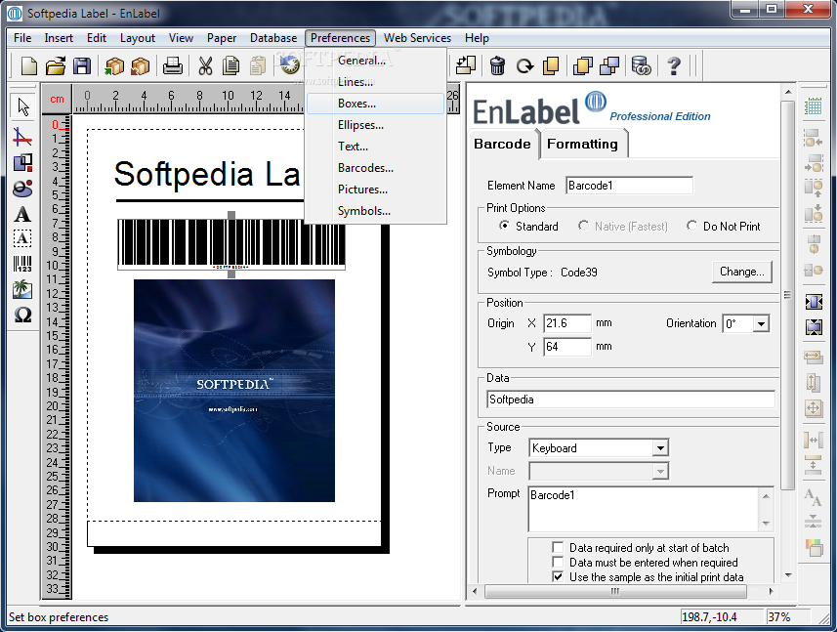Click the Origin X value field
The width and height of the screenshot is (837, 632).
567,323
